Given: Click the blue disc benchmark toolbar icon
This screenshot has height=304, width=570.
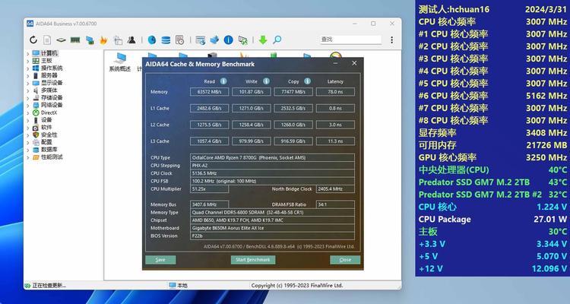Looking at the screenshot, I should [x=152, y=40].
